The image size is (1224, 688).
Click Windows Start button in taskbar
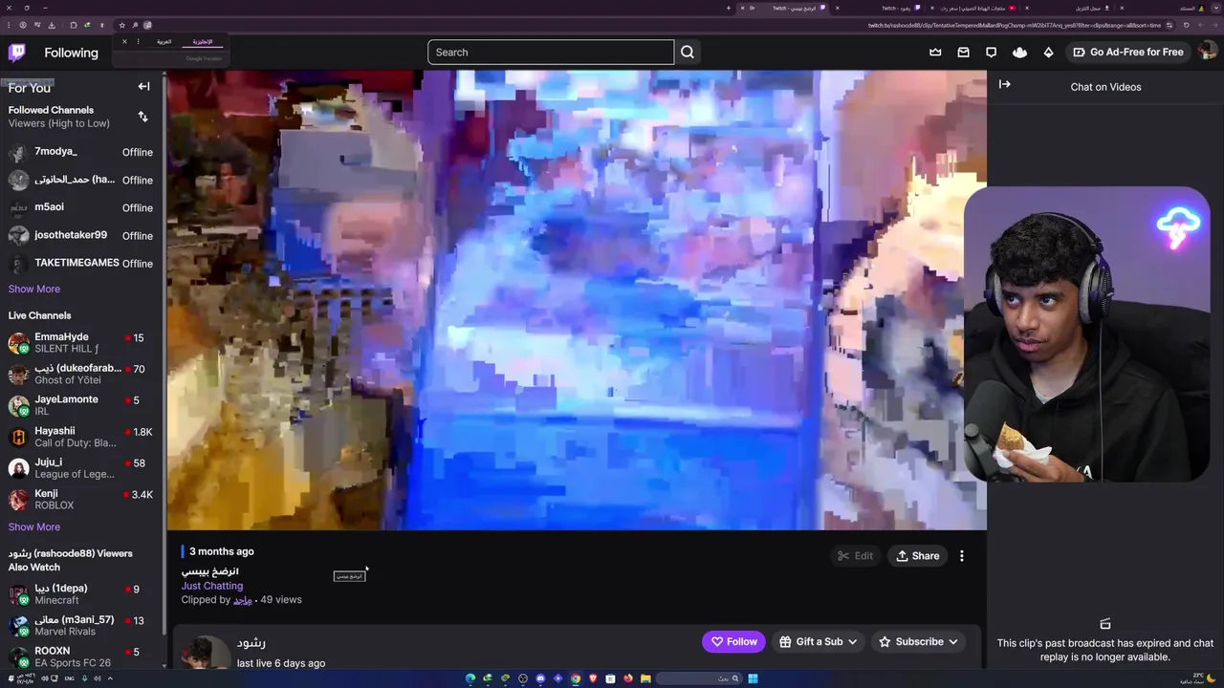pyautogui.click(x=753, y=678)
